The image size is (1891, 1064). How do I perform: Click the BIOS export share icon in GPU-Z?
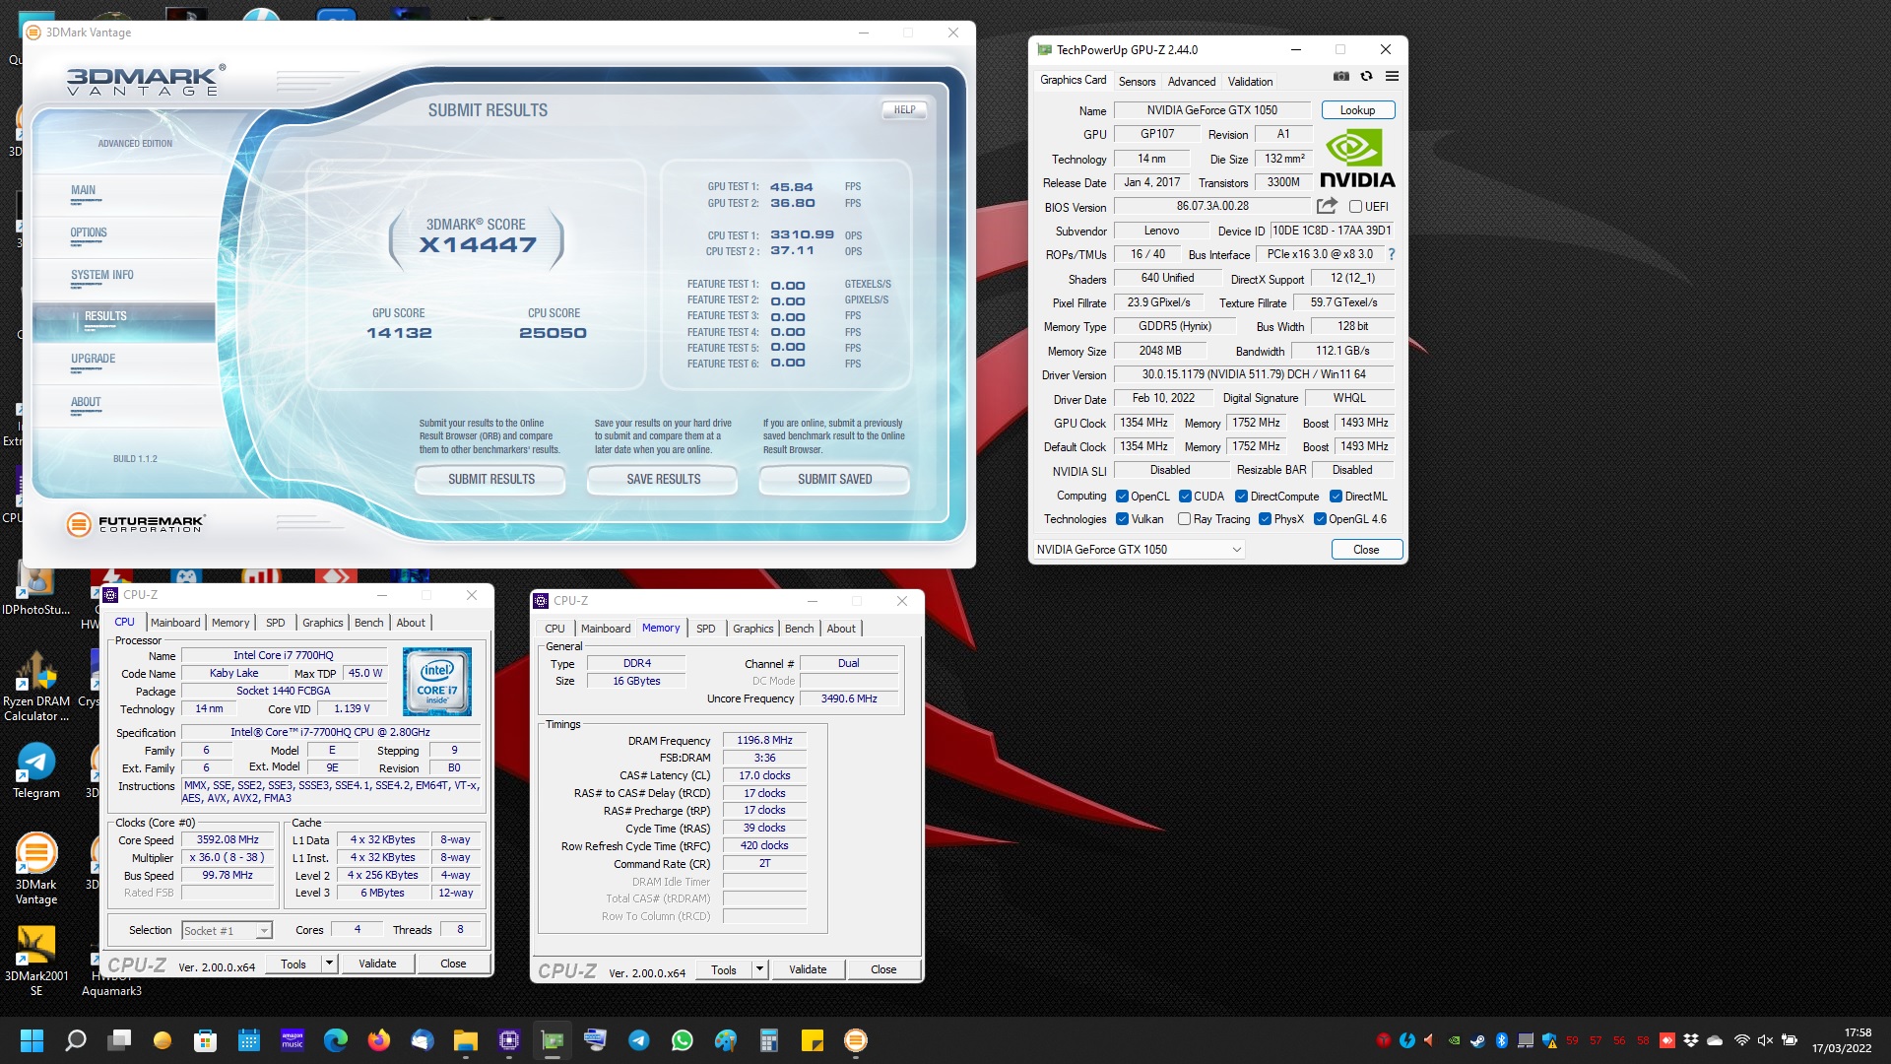[1327, 206]
